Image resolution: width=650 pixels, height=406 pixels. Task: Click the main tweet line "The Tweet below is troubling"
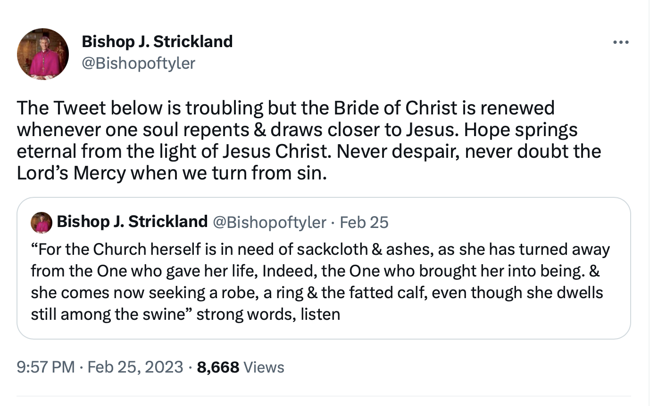click(x=285, y=108)
